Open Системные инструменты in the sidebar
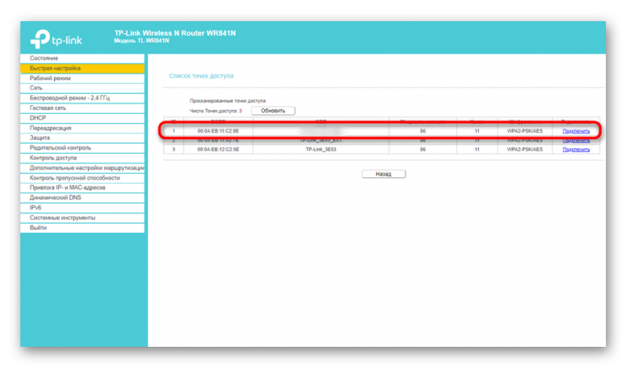This screenshot has height=368, width=627. tap(82, 218)
